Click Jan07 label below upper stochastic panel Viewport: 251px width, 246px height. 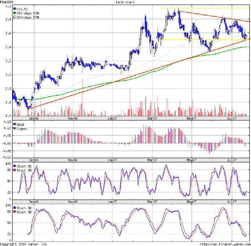112,202
